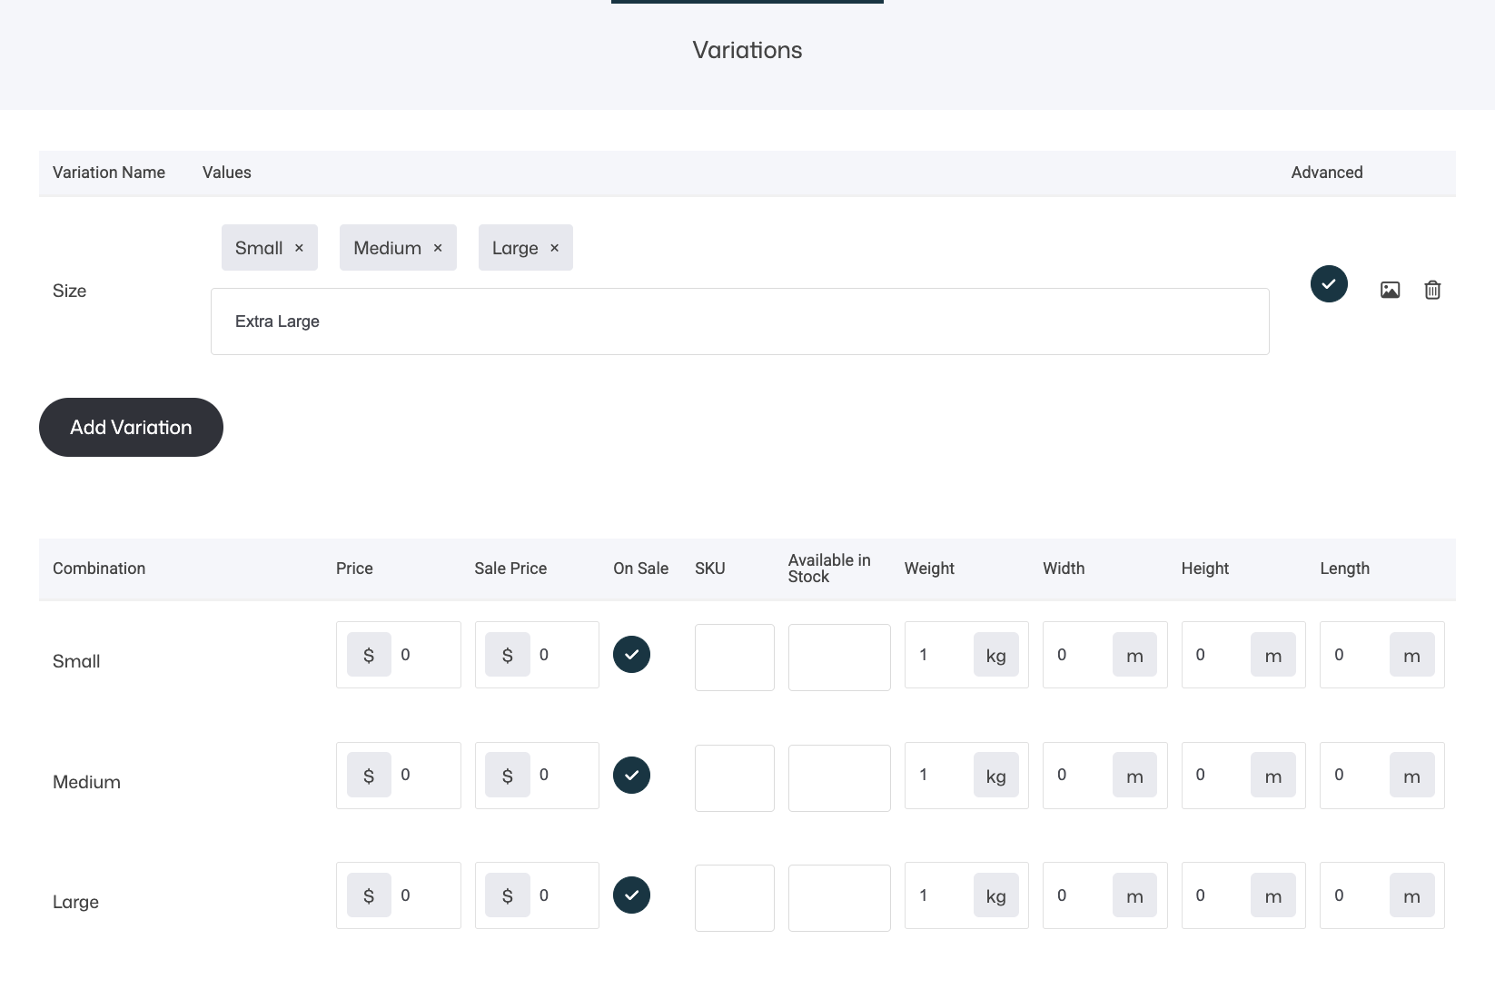This screenshot has height=999, width=1495.
Task: Click Length field for Small
Action: coord(1382,655)
